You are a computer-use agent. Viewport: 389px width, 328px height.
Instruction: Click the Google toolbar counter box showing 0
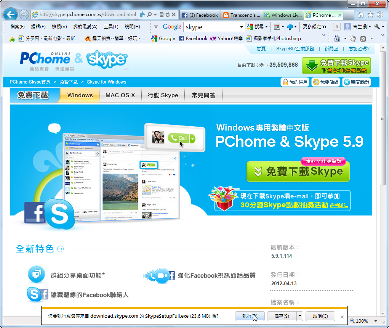pyautogui.click(x=336, y=27)
